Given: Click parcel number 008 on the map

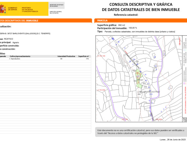Looking at the screenshot, I should 144,83.
